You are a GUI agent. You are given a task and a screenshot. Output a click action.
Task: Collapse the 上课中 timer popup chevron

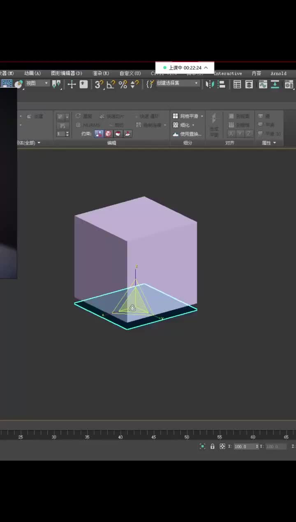pyautogui.click(x=206, y=68)
